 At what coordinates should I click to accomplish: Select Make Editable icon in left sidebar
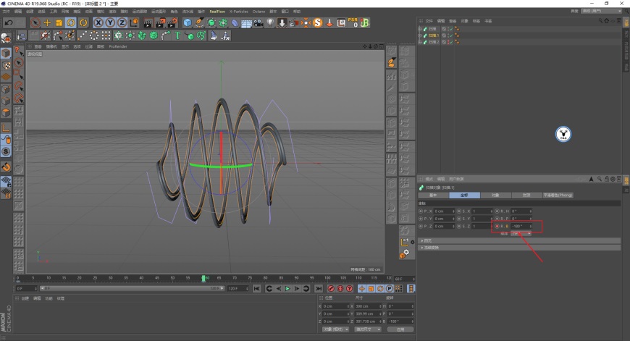coord(6,39)
